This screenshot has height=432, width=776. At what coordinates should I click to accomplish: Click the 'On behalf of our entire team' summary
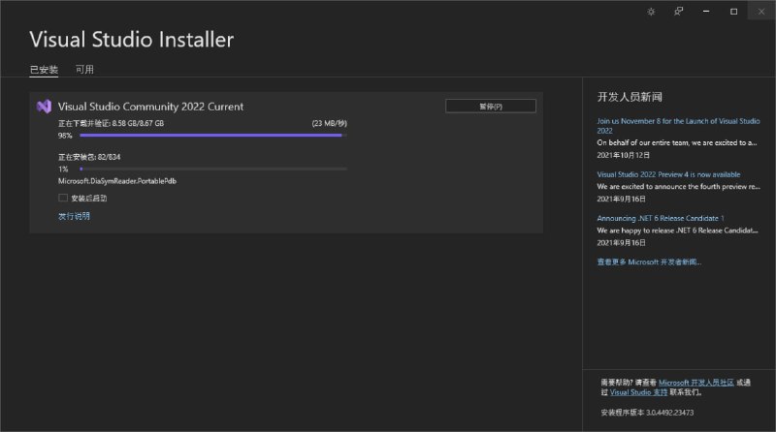(676, 142)
